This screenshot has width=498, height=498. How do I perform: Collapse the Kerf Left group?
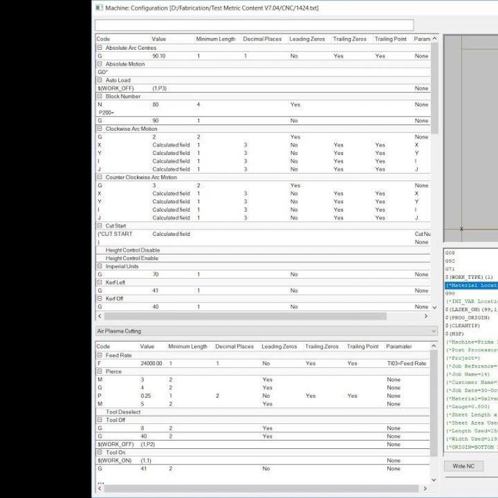[x=100, y=283]
